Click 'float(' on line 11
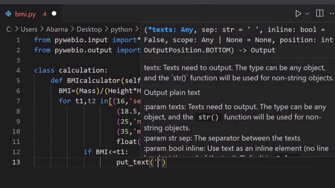The image size is (335, 188). click(x=129, y=142)
